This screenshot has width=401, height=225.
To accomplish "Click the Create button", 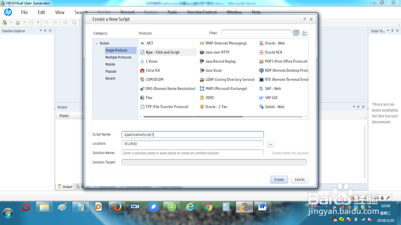I will pyautogui.click(x=279, y=179).
